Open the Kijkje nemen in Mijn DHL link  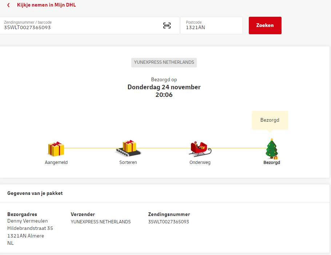point(46,5)
